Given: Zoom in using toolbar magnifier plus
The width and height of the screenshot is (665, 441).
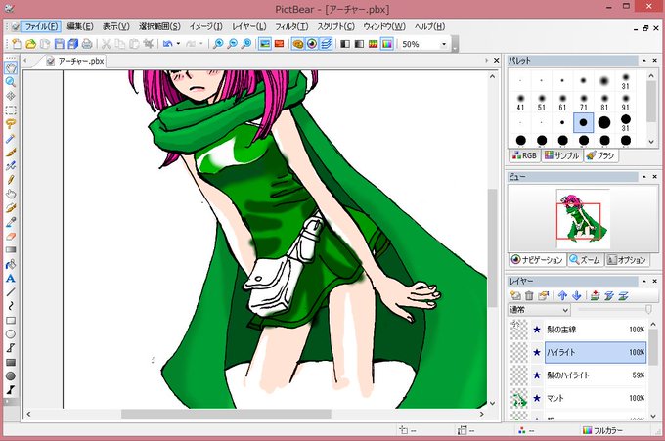Looking at the screenshot, I should [x=218, y=44].
